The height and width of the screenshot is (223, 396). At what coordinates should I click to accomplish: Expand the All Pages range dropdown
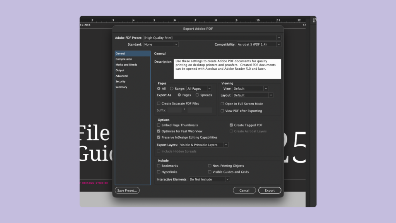[199, 89]
